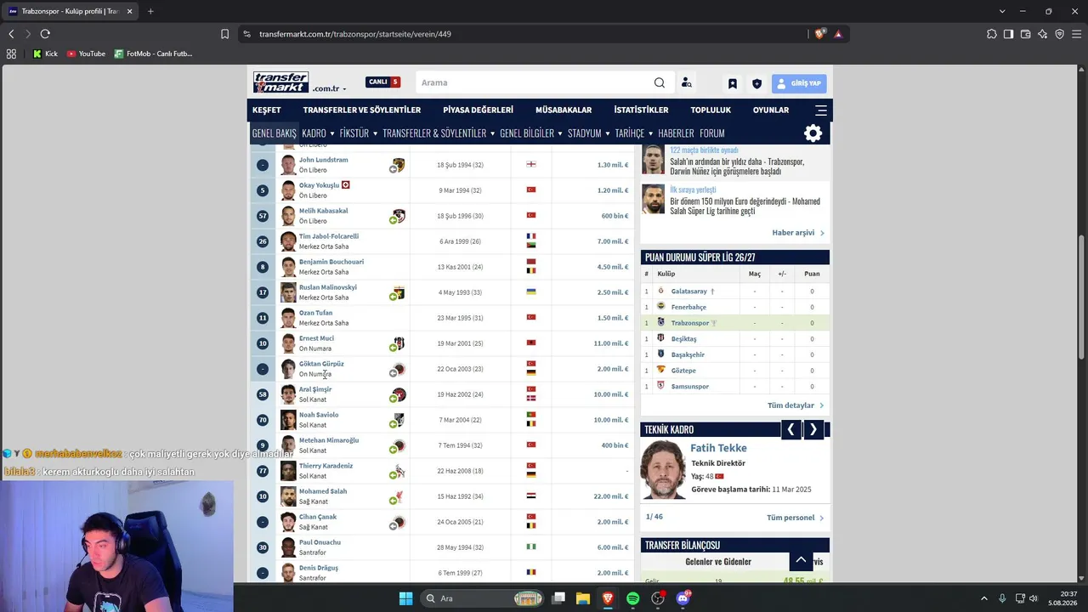1088x612 pixels.
Task: Show previous staff member in Teknik Kadro
Action: pos(790,429)
